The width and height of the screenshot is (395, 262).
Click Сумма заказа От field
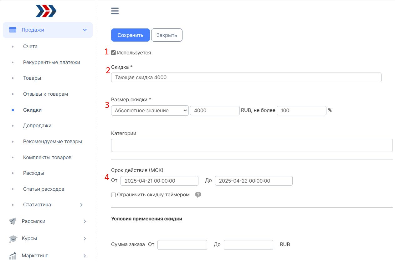182,245
